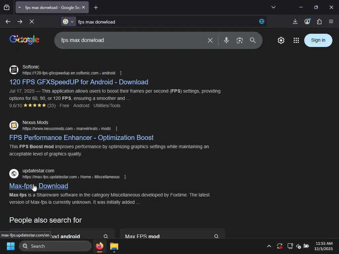The width and height of the screenshot is (339, 254).
Task: Open the Firefox hamburger menu
Action: pyautogui.click(x=331, y=21)
